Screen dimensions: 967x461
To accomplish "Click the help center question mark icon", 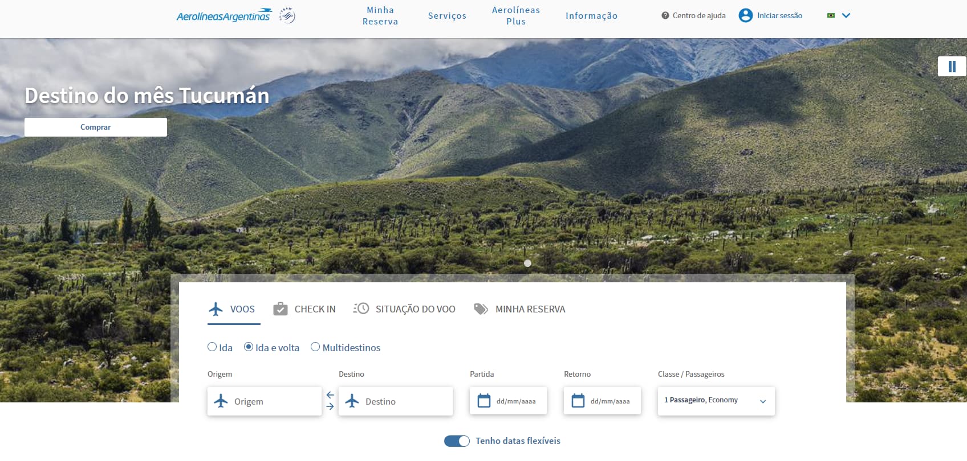I will point(665,15).
